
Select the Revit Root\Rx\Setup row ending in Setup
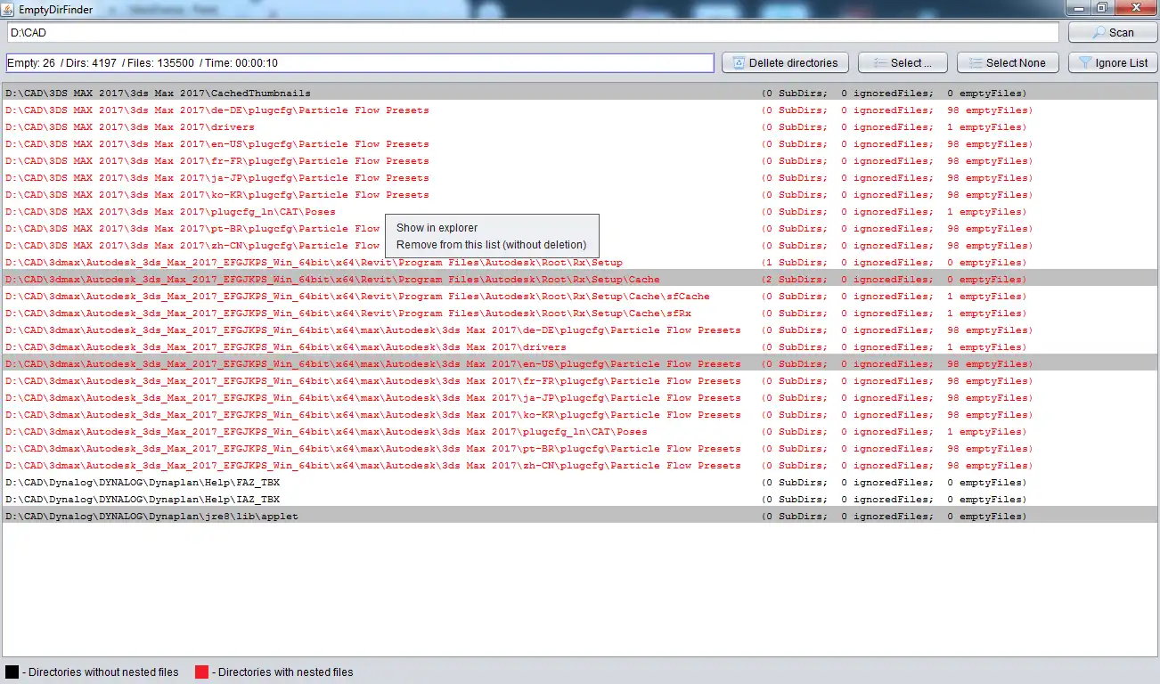pos(579,263)
